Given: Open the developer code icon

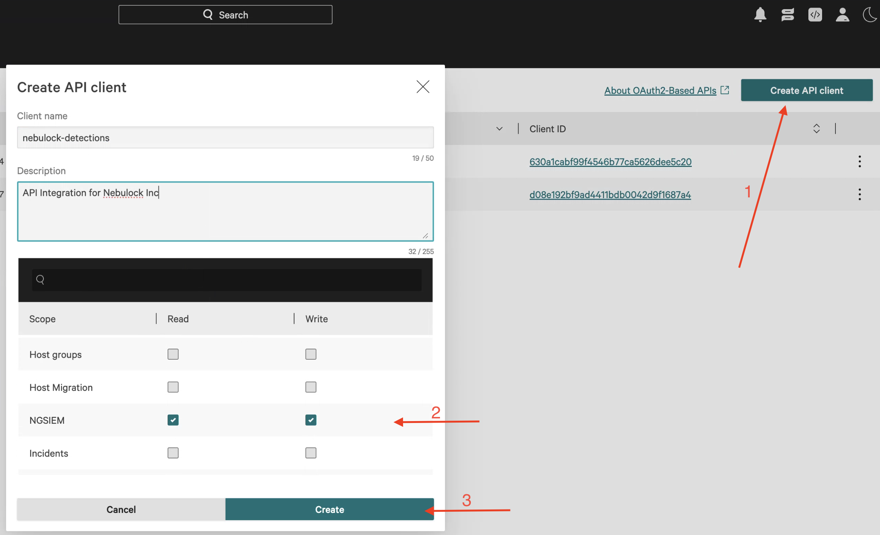Looking at the screenshot, I should (815, 15).
